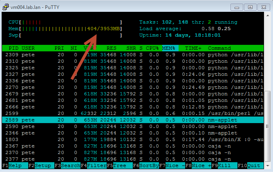Click the PuTTY icon in title bar
Screen dimensions: 273x172
click(x=6, y=7)
